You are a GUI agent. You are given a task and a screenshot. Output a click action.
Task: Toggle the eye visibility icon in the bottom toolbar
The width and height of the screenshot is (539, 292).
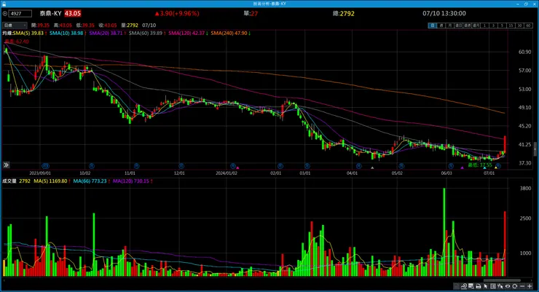pyautogui.click(x=508, y=286)
